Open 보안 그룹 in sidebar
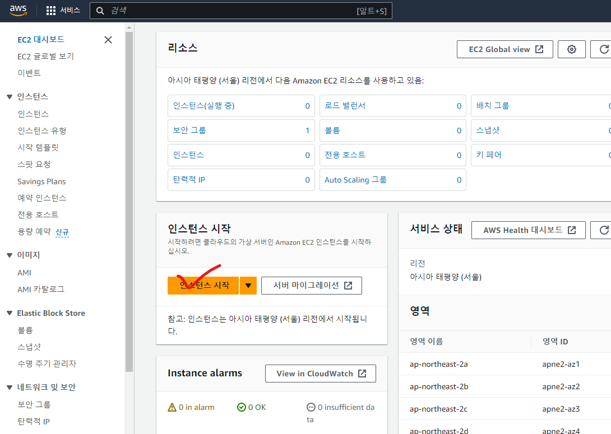 point(34,404)
